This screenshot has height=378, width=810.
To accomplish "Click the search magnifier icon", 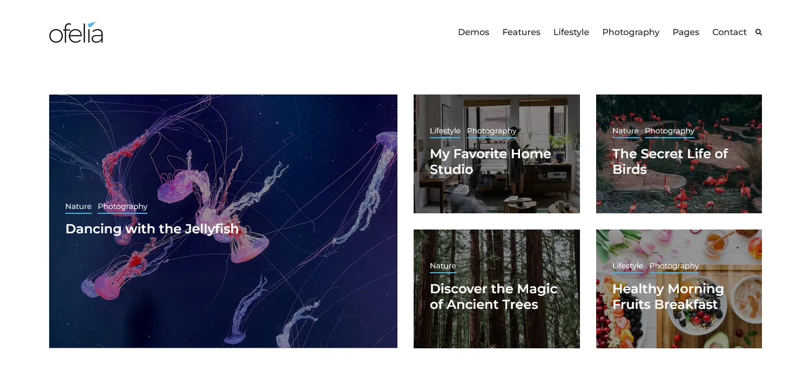I will click(758, 32).
